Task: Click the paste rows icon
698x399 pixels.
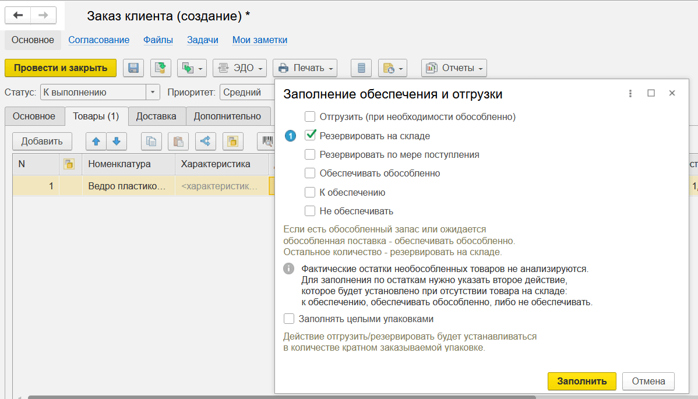Action: point(178,141)
